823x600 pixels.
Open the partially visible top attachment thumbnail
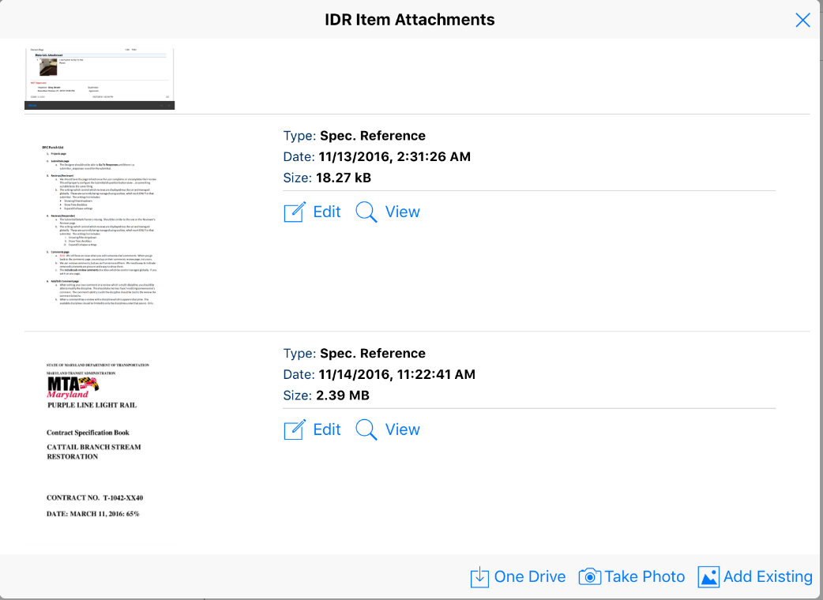[100, 78]
